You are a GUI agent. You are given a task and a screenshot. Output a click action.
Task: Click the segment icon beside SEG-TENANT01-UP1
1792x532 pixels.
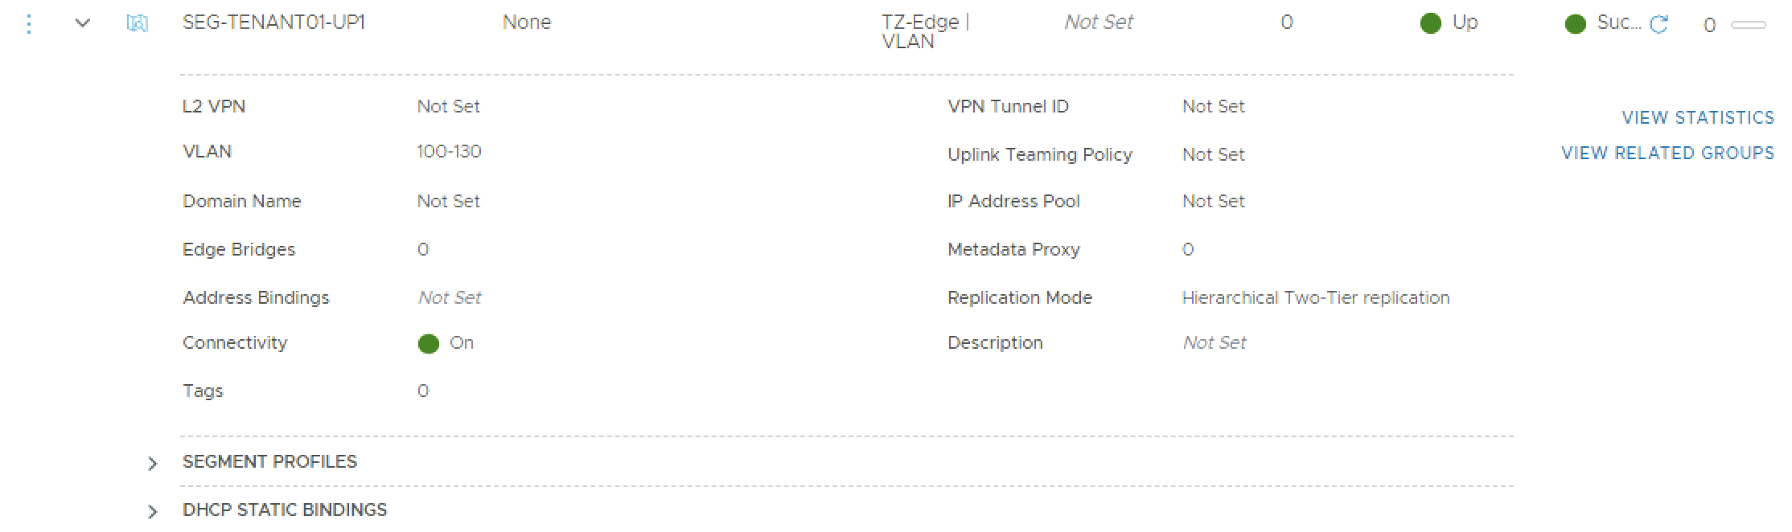coord(138,23)
